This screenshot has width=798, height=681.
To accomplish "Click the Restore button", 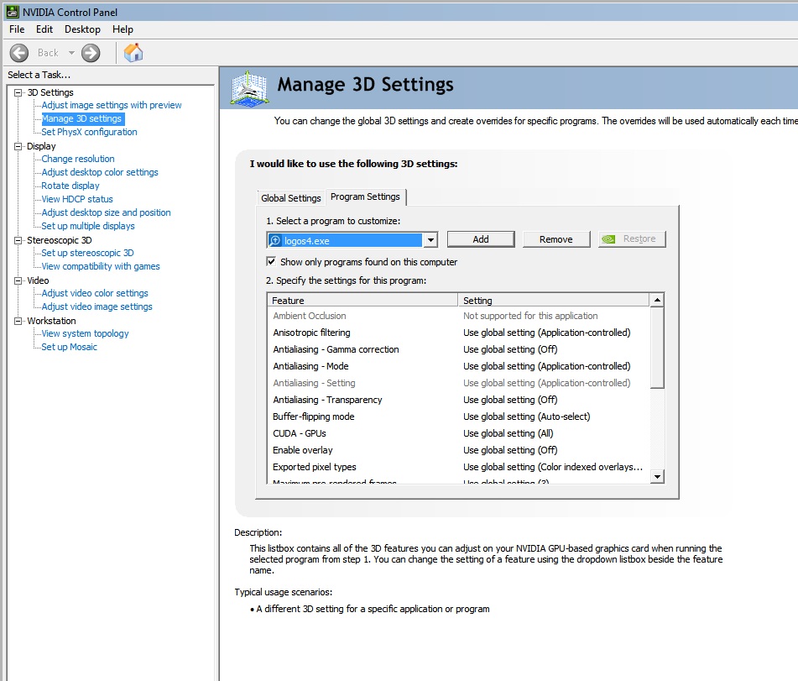I will click(x=632, y=238).
